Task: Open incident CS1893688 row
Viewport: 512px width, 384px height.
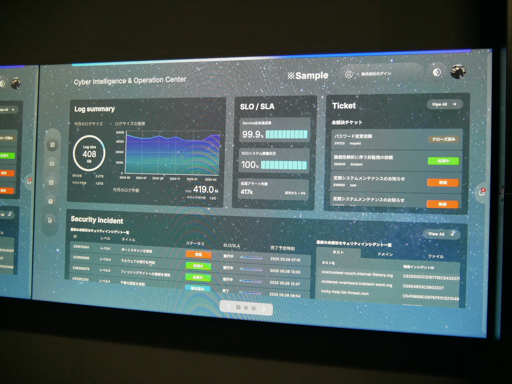Action: coord(189,264)
